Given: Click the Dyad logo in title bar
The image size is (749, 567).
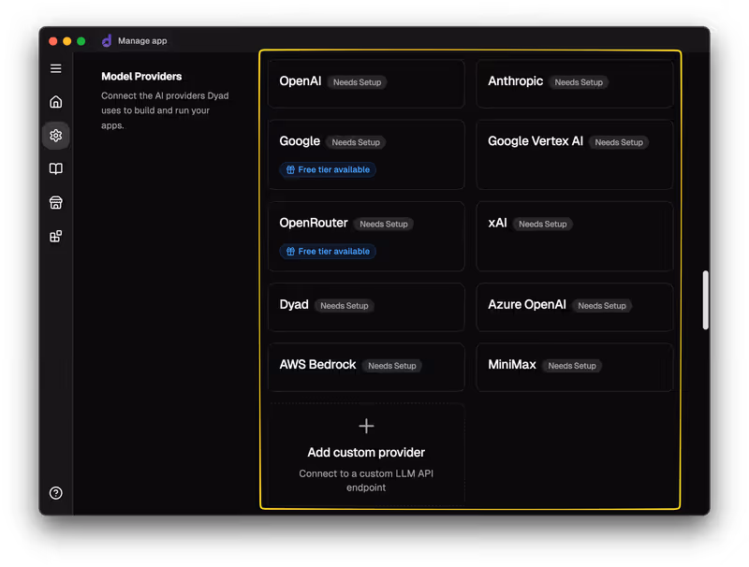Looking at the screenshot, I should [107, 41].
